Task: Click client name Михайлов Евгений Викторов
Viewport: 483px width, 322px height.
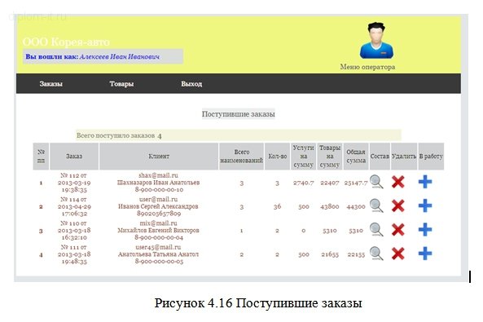Action: click(x=158, y=230)
